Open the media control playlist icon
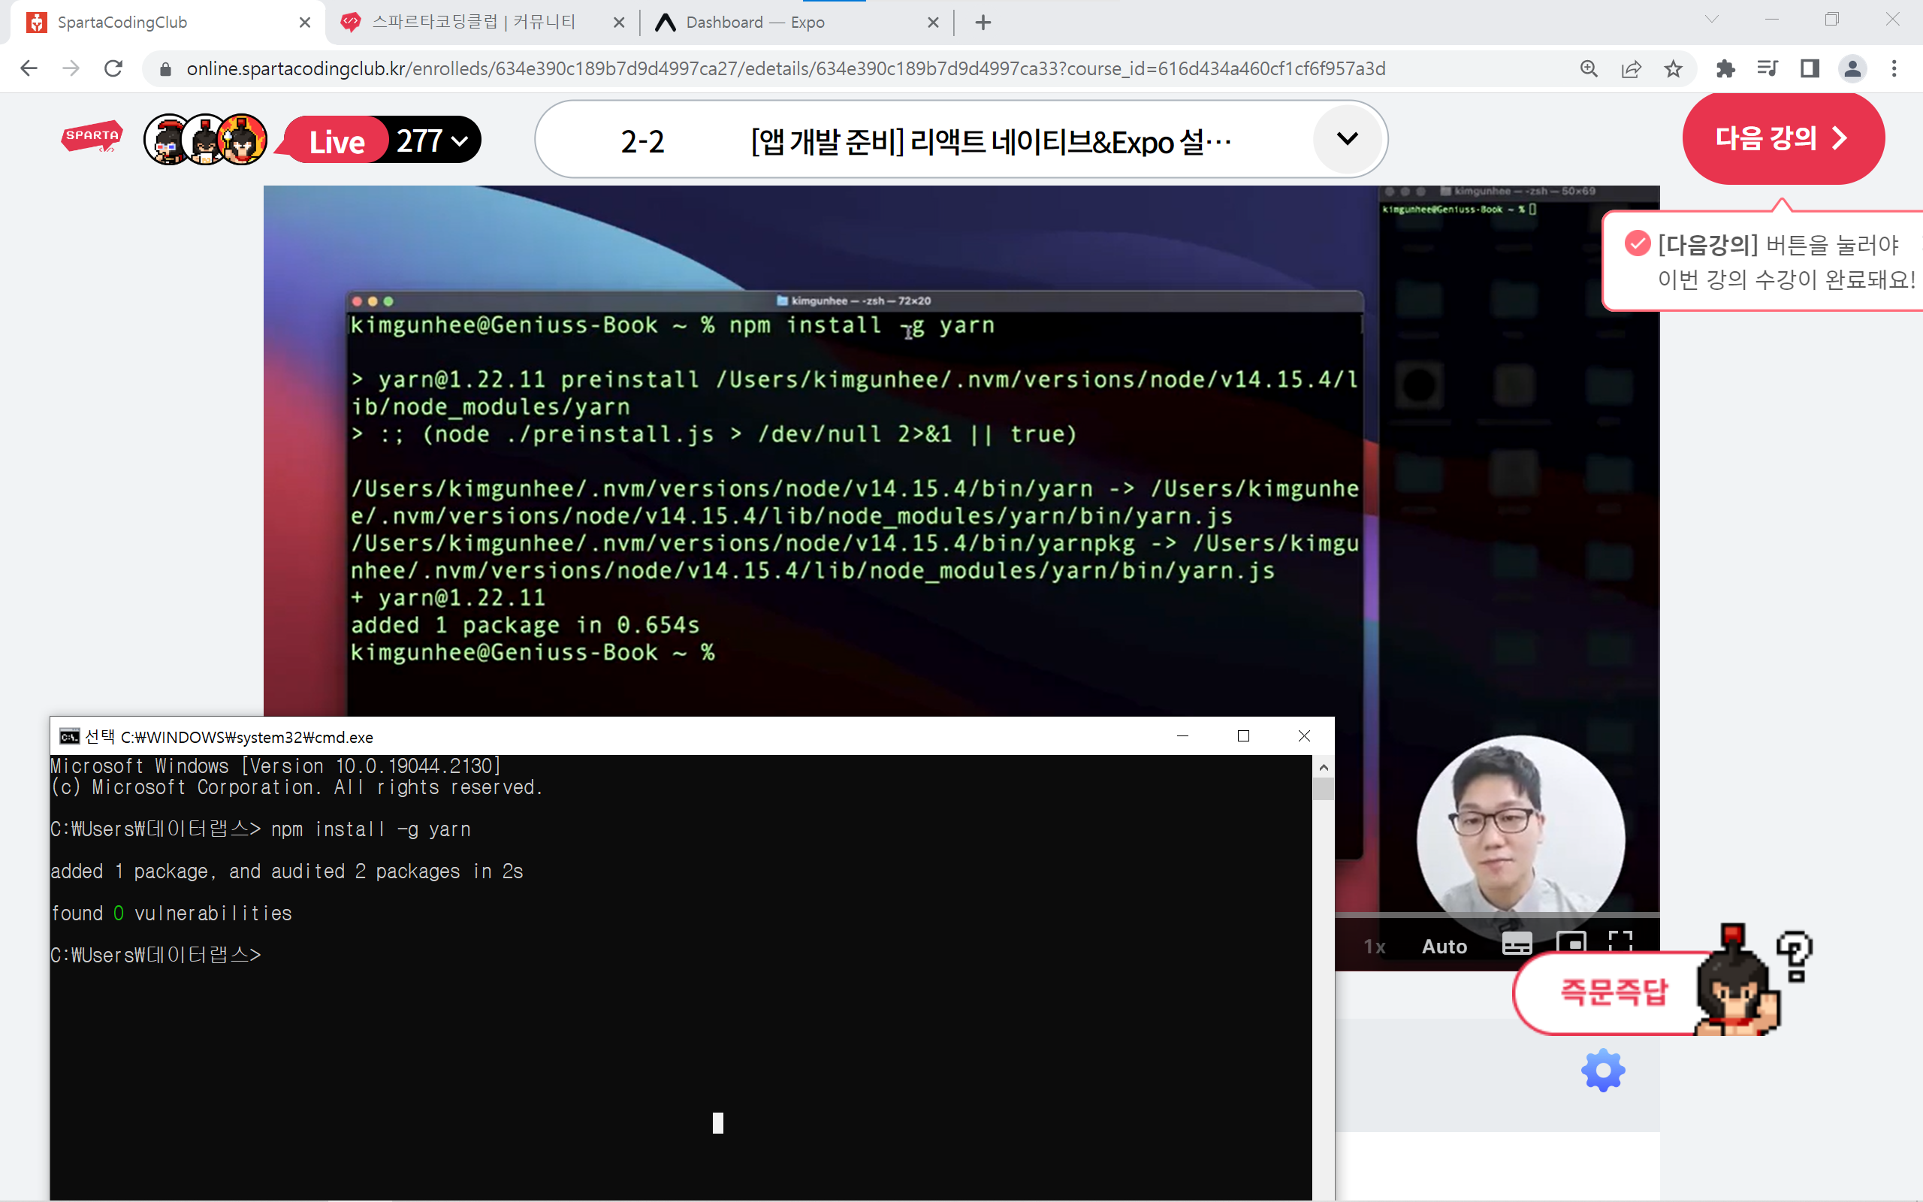The image size is (1923, 1202). coord(1768,68)
